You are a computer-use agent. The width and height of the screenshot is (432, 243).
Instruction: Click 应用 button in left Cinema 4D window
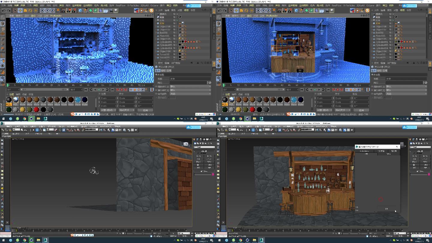pos(145,110)
